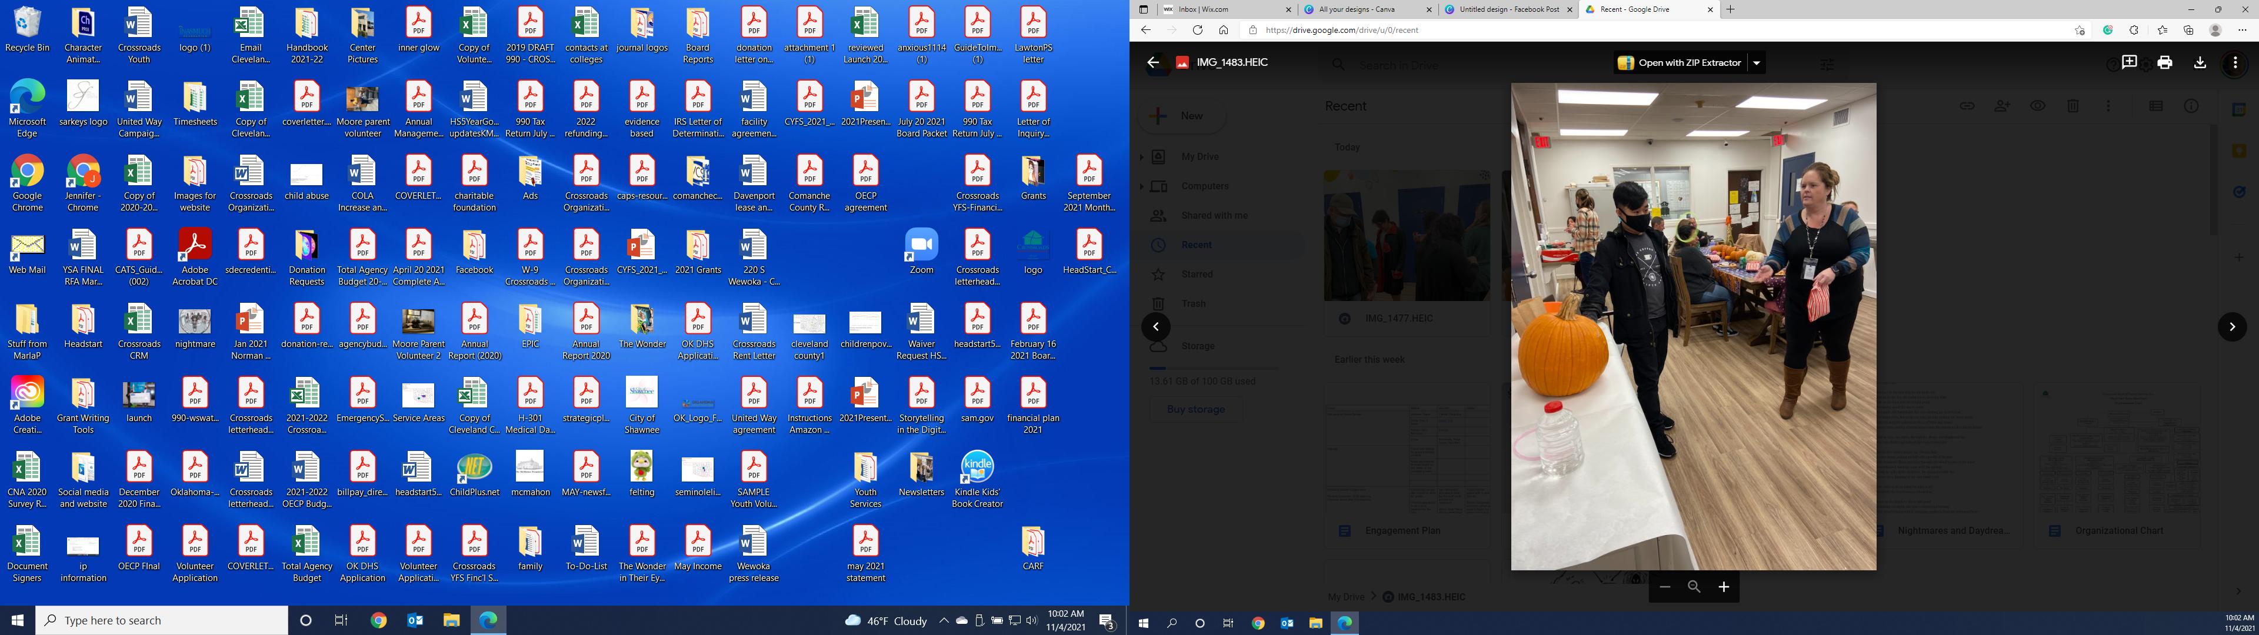The width and height of the screenshot is (2259, 635).
Task: Click Buy storage in Drive sidebar
Action: [1195, 410]
